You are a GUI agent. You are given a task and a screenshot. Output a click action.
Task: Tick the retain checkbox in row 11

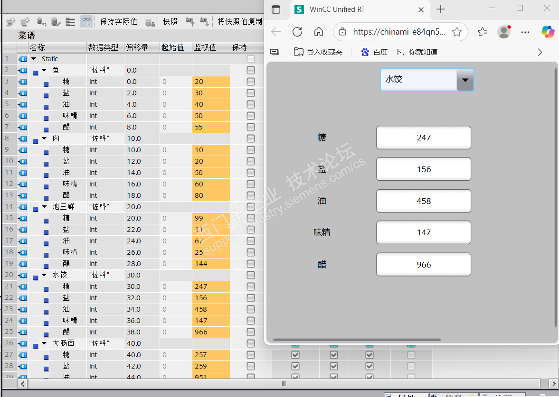[x=251, y=173]
